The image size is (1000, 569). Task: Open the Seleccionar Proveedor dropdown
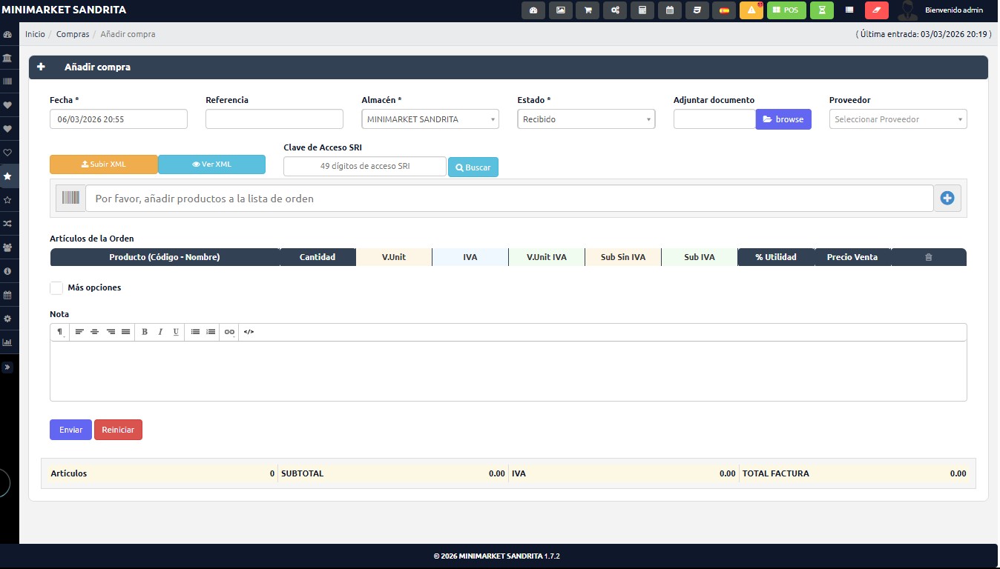tap(897, 119)
